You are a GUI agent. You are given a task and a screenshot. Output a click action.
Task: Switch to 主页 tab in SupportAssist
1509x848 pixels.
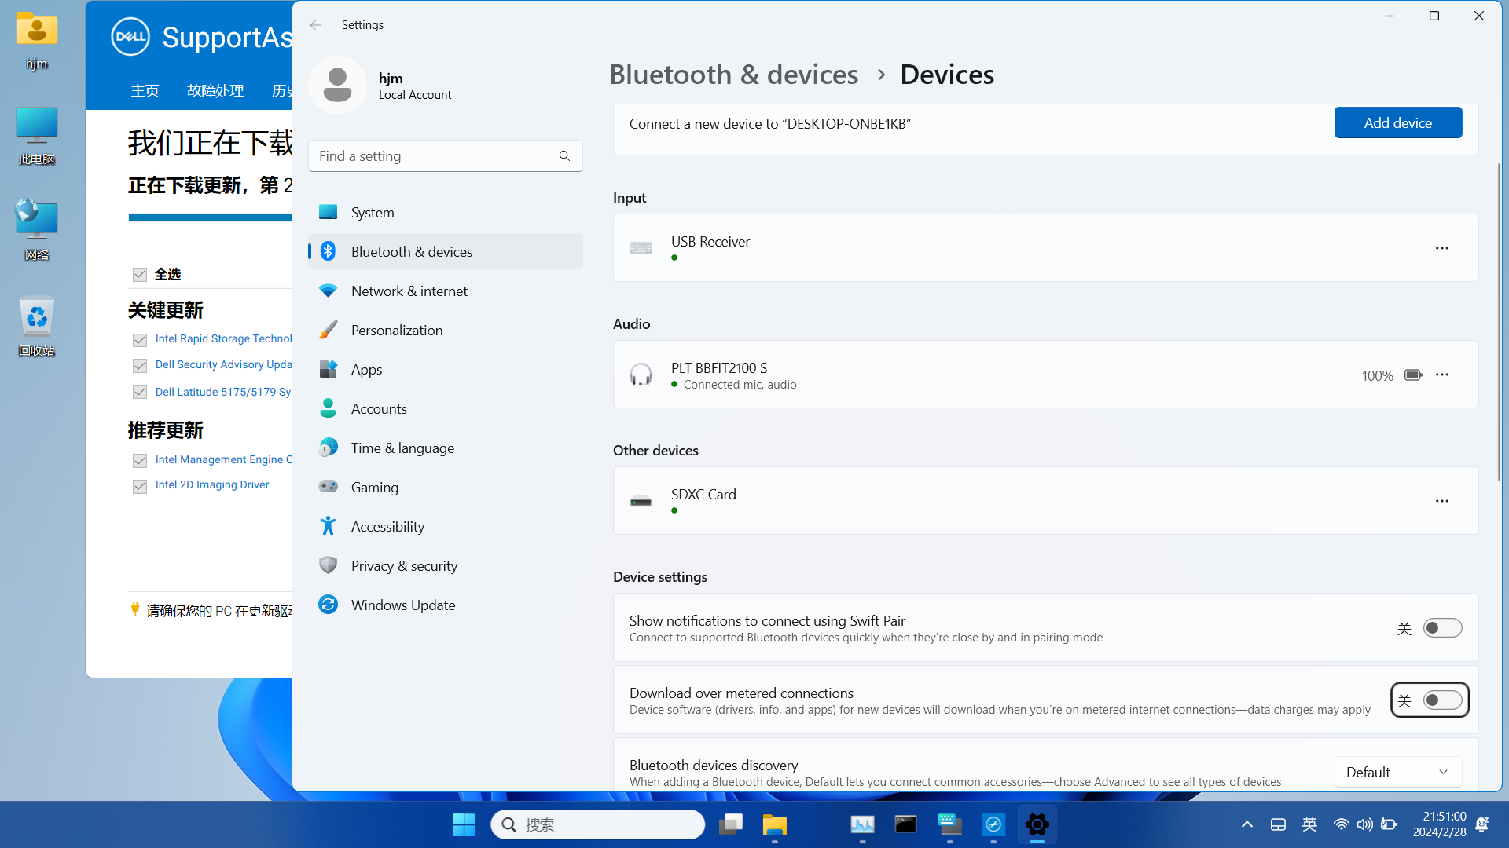(x=145, y=91)
